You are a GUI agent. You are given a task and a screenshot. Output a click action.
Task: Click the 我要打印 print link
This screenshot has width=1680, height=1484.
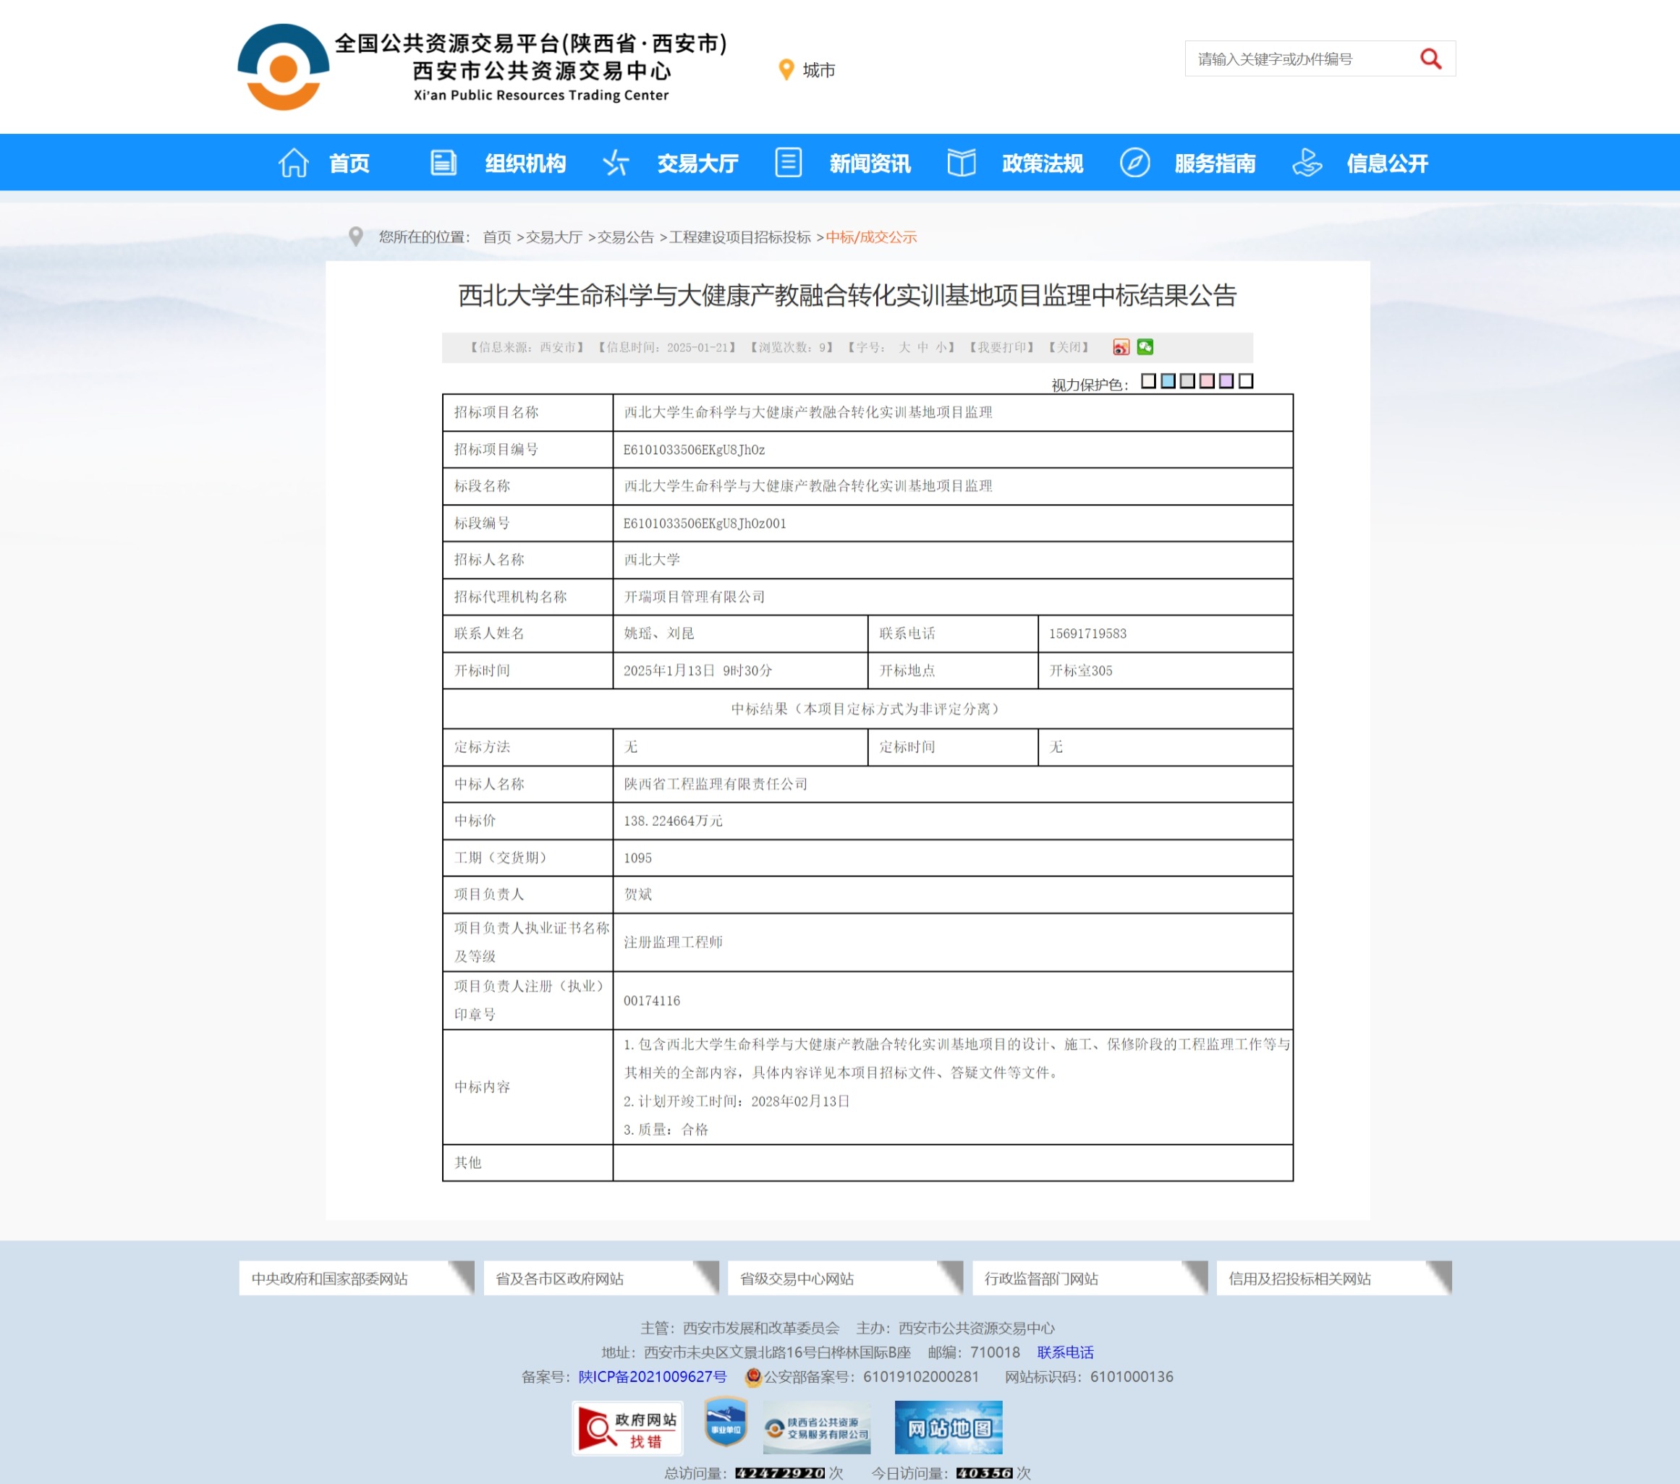coord(1001,348)
